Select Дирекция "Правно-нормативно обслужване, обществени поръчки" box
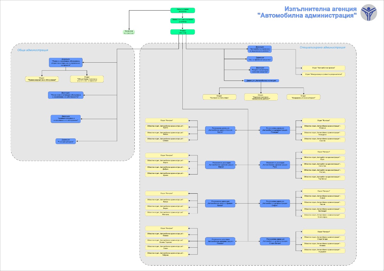Screen dimensions: 384x271 [x=66, y=62]
